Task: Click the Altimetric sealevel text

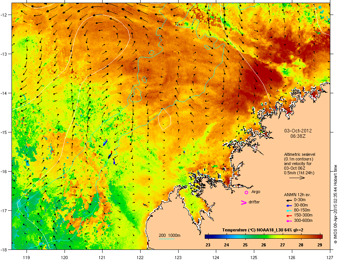Action: click(x=300, y=154)
